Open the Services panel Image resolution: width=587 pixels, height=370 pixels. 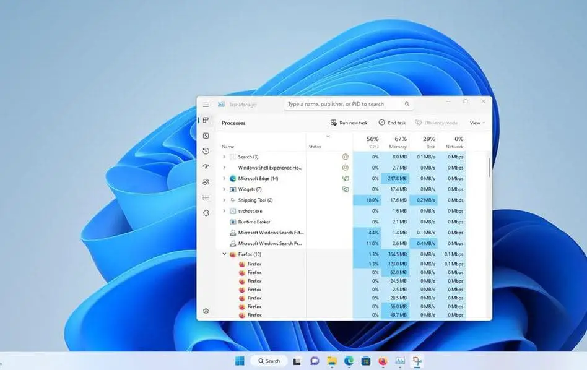pyautogui.click(x=206, y=212)
